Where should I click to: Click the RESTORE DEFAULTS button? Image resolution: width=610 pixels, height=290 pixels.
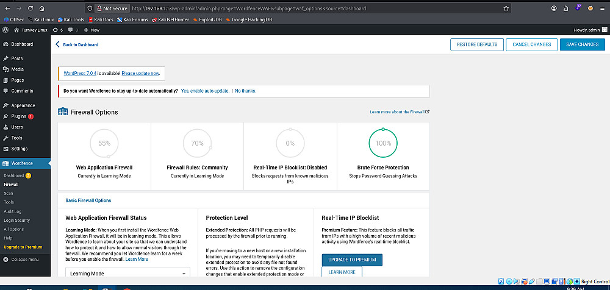477,44
